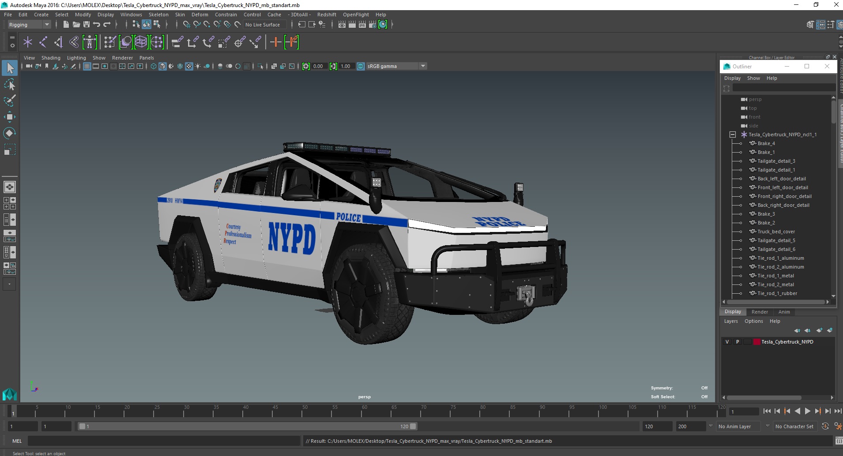Click the Redo arrow icon

(107, 25)
